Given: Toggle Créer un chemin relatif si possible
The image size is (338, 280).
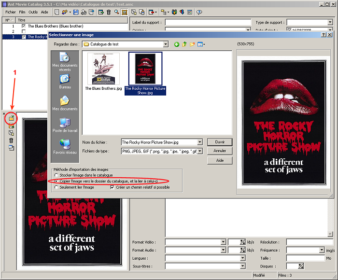Looking at the screenshot, I should coord(112,187).
